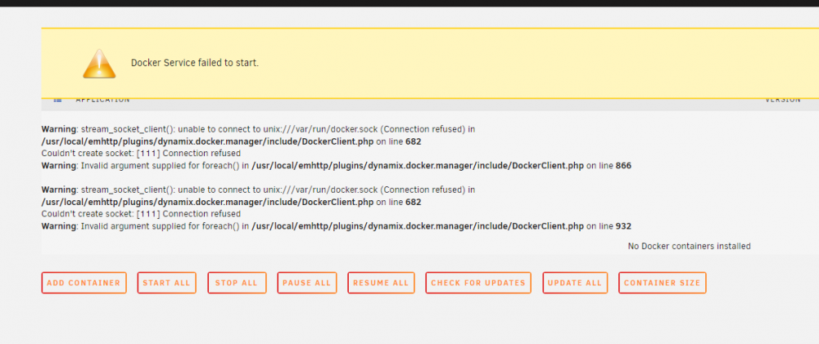
Task: Click the ADD CONTAINER button
Action: [x=84, y=283]
